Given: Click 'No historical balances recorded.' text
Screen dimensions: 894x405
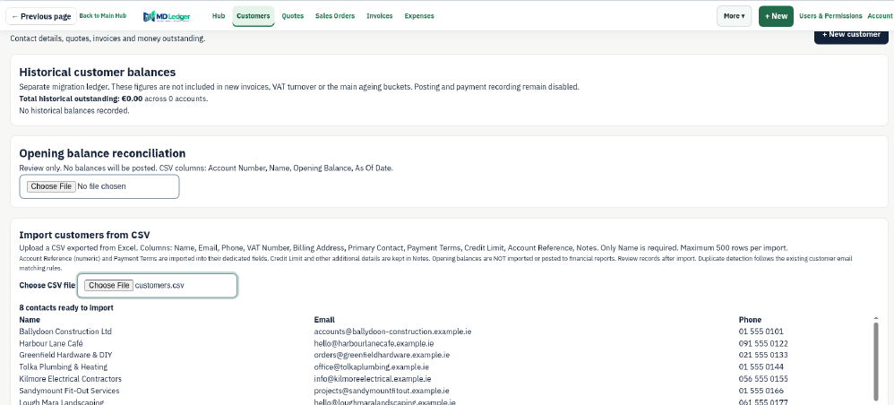Looking at the screenshot, I should 74,111.
